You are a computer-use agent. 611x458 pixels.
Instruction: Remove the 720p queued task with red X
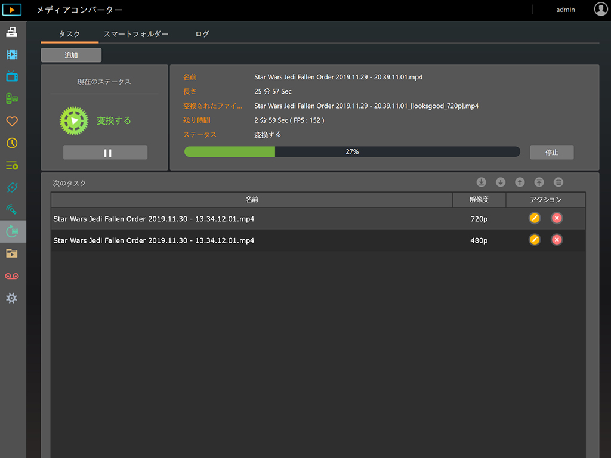(x=557, y=218)
